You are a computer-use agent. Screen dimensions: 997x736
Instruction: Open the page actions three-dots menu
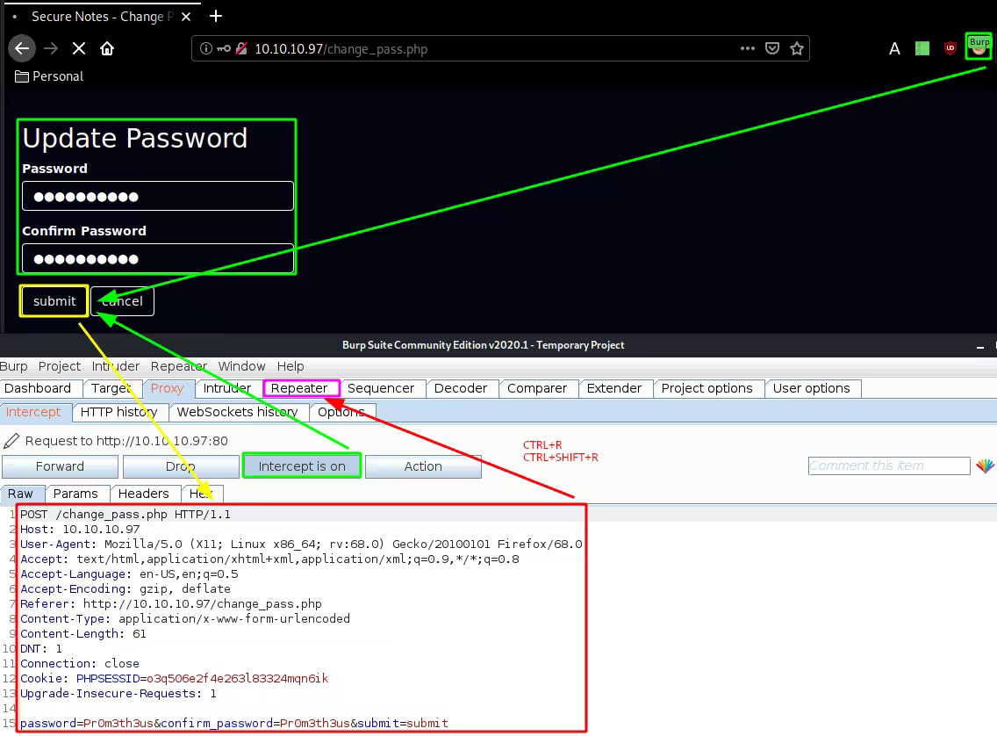(x=748, y=49)
